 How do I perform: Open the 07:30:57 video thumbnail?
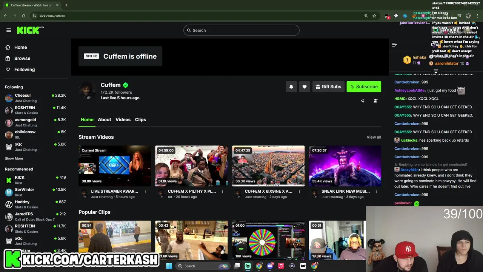click(345, 166)
